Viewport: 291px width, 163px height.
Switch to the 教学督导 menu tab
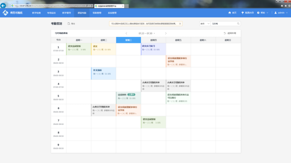click(67, 13)
